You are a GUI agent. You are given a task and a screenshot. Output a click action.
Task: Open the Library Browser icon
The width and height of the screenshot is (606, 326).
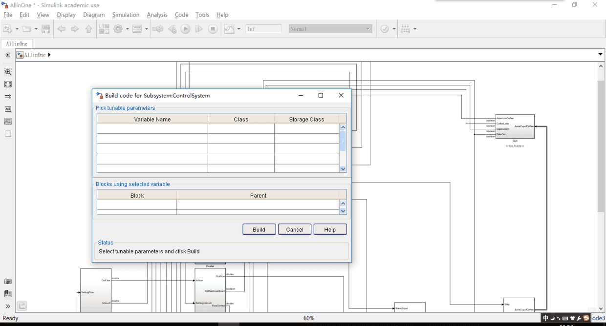click(104, 29)
